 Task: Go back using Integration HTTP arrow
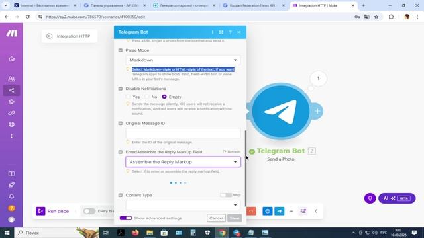(x=49, y=36)
